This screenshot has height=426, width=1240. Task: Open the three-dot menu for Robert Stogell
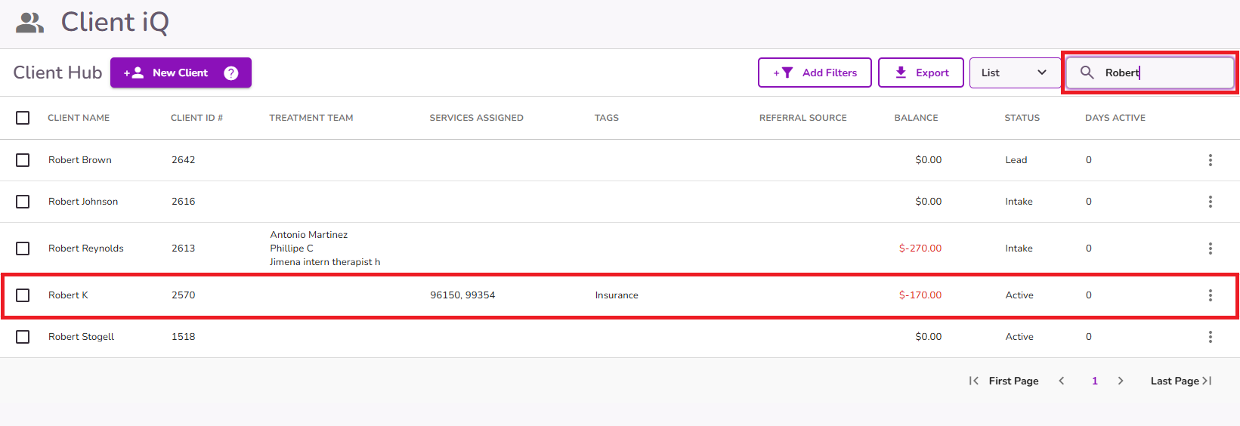[x=1210, y=337]
